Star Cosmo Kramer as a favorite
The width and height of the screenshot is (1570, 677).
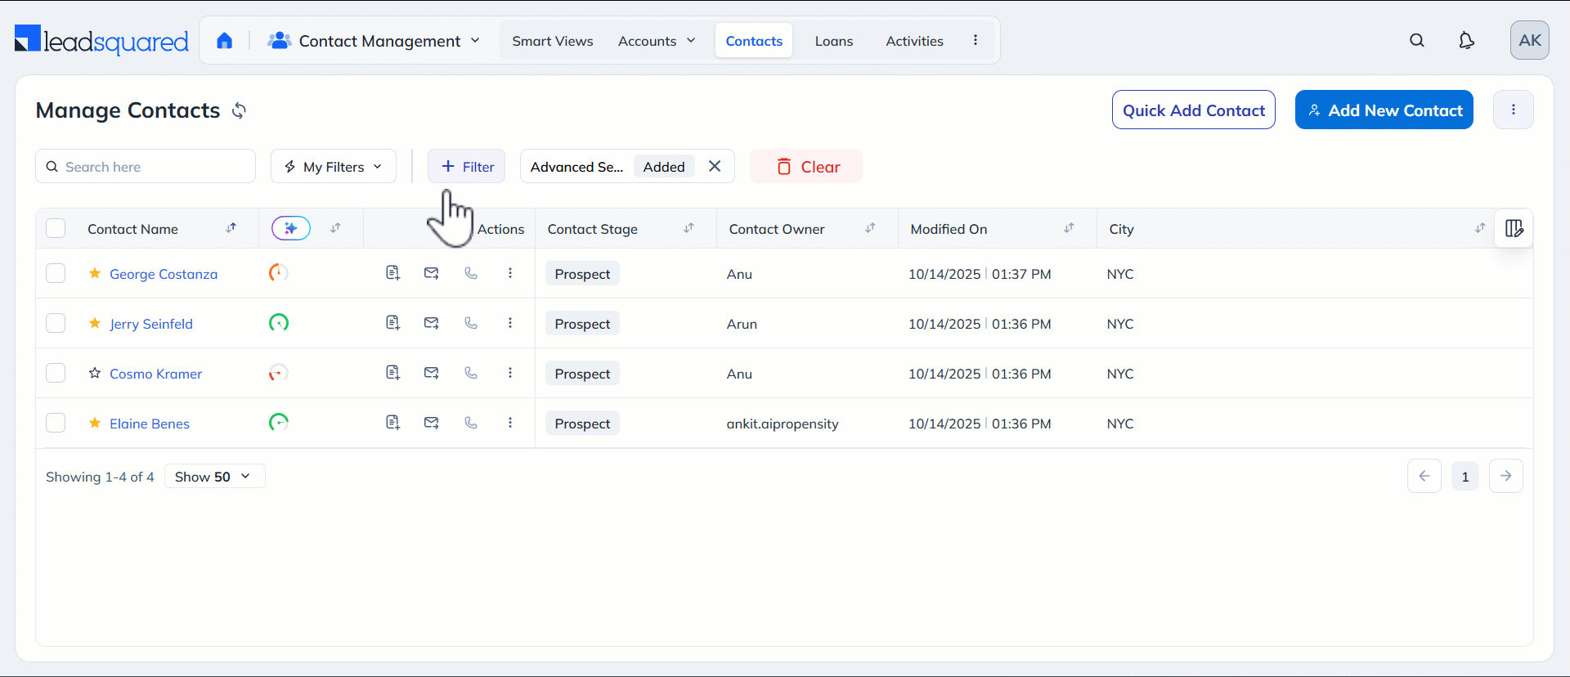pyautogui.click(x=95, y=374)
